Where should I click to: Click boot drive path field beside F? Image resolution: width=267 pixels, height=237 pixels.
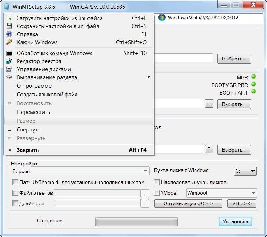(179, 104)
